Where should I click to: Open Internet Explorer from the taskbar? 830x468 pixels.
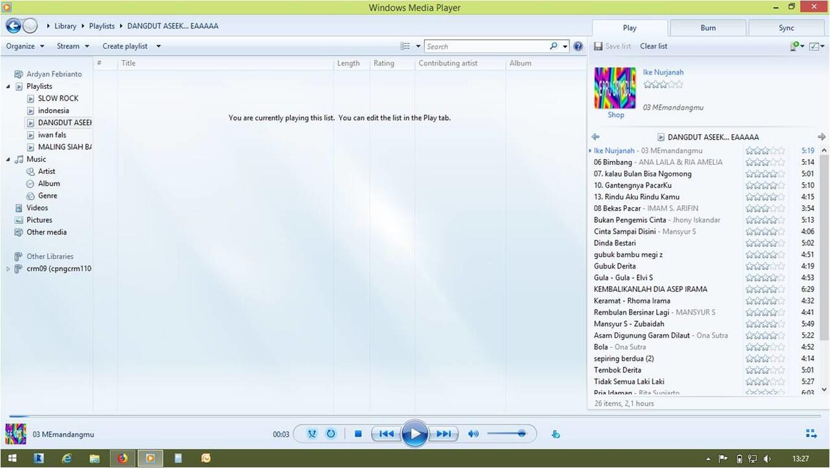coord(67,458)
